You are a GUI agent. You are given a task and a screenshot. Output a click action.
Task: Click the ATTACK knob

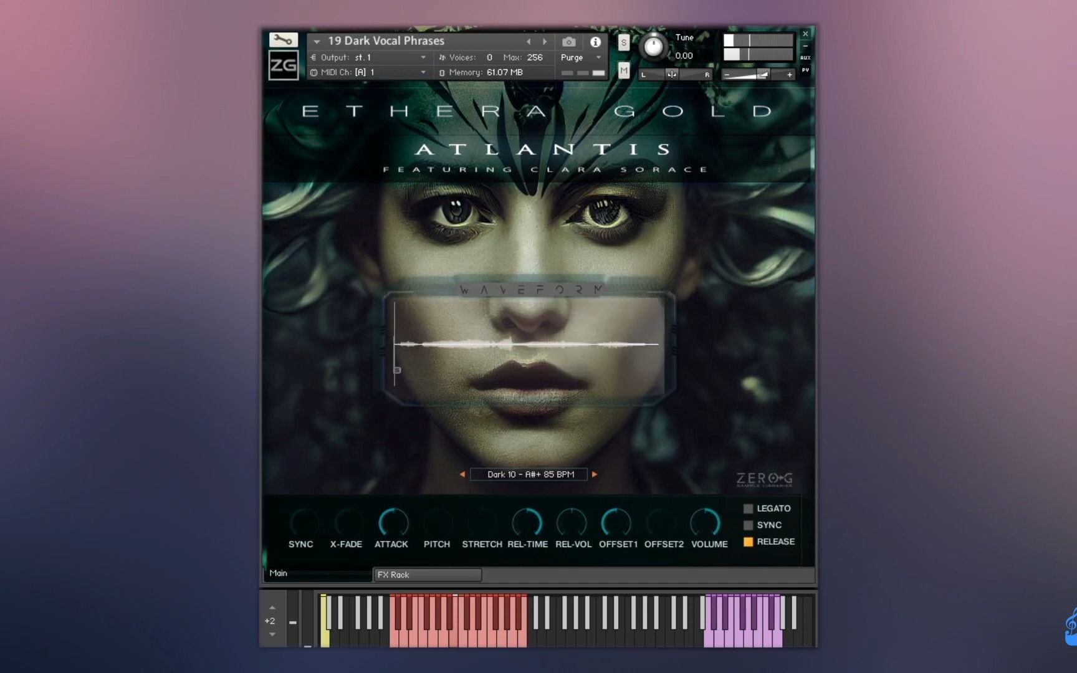pos(393,523)
